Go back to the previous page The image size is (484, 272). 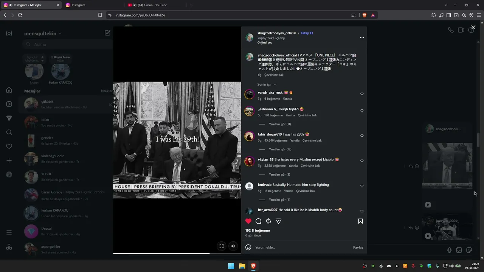[5, 15]
